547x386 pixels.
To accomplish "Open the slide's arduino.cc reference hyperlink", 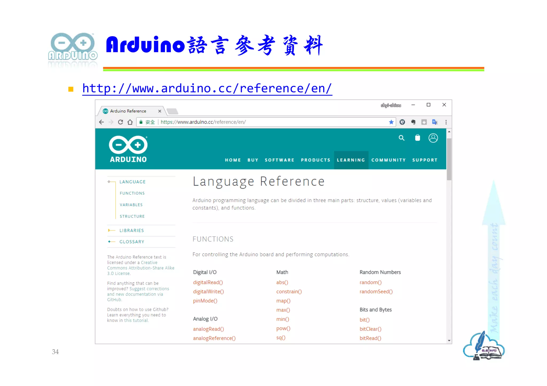I will coord(207,89).
